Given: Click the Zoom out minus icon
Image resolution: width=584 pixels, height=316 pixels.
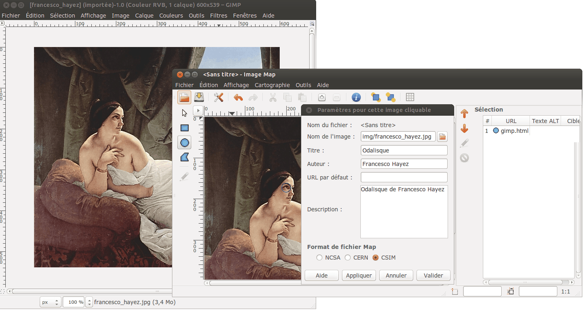Looking at the screenshot, I should (337, 97).
